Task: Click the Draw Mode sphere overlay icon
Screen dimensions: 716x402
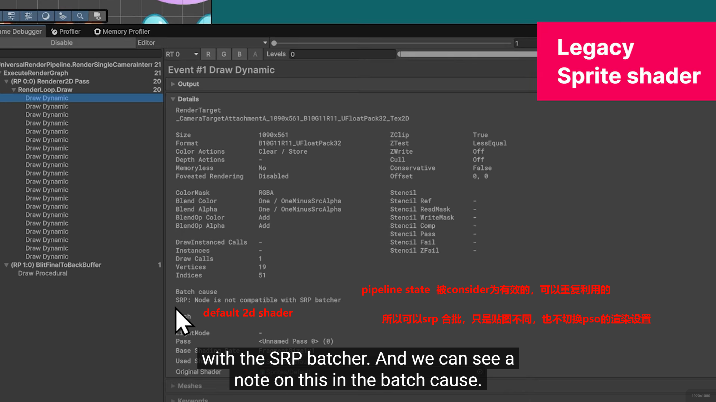Action: click(46, 16)
